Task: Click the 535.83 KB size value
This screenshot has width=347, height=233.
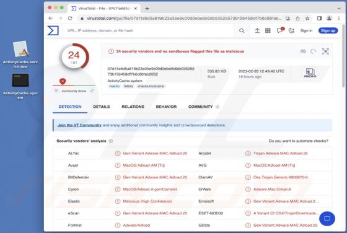Action: 216,71
